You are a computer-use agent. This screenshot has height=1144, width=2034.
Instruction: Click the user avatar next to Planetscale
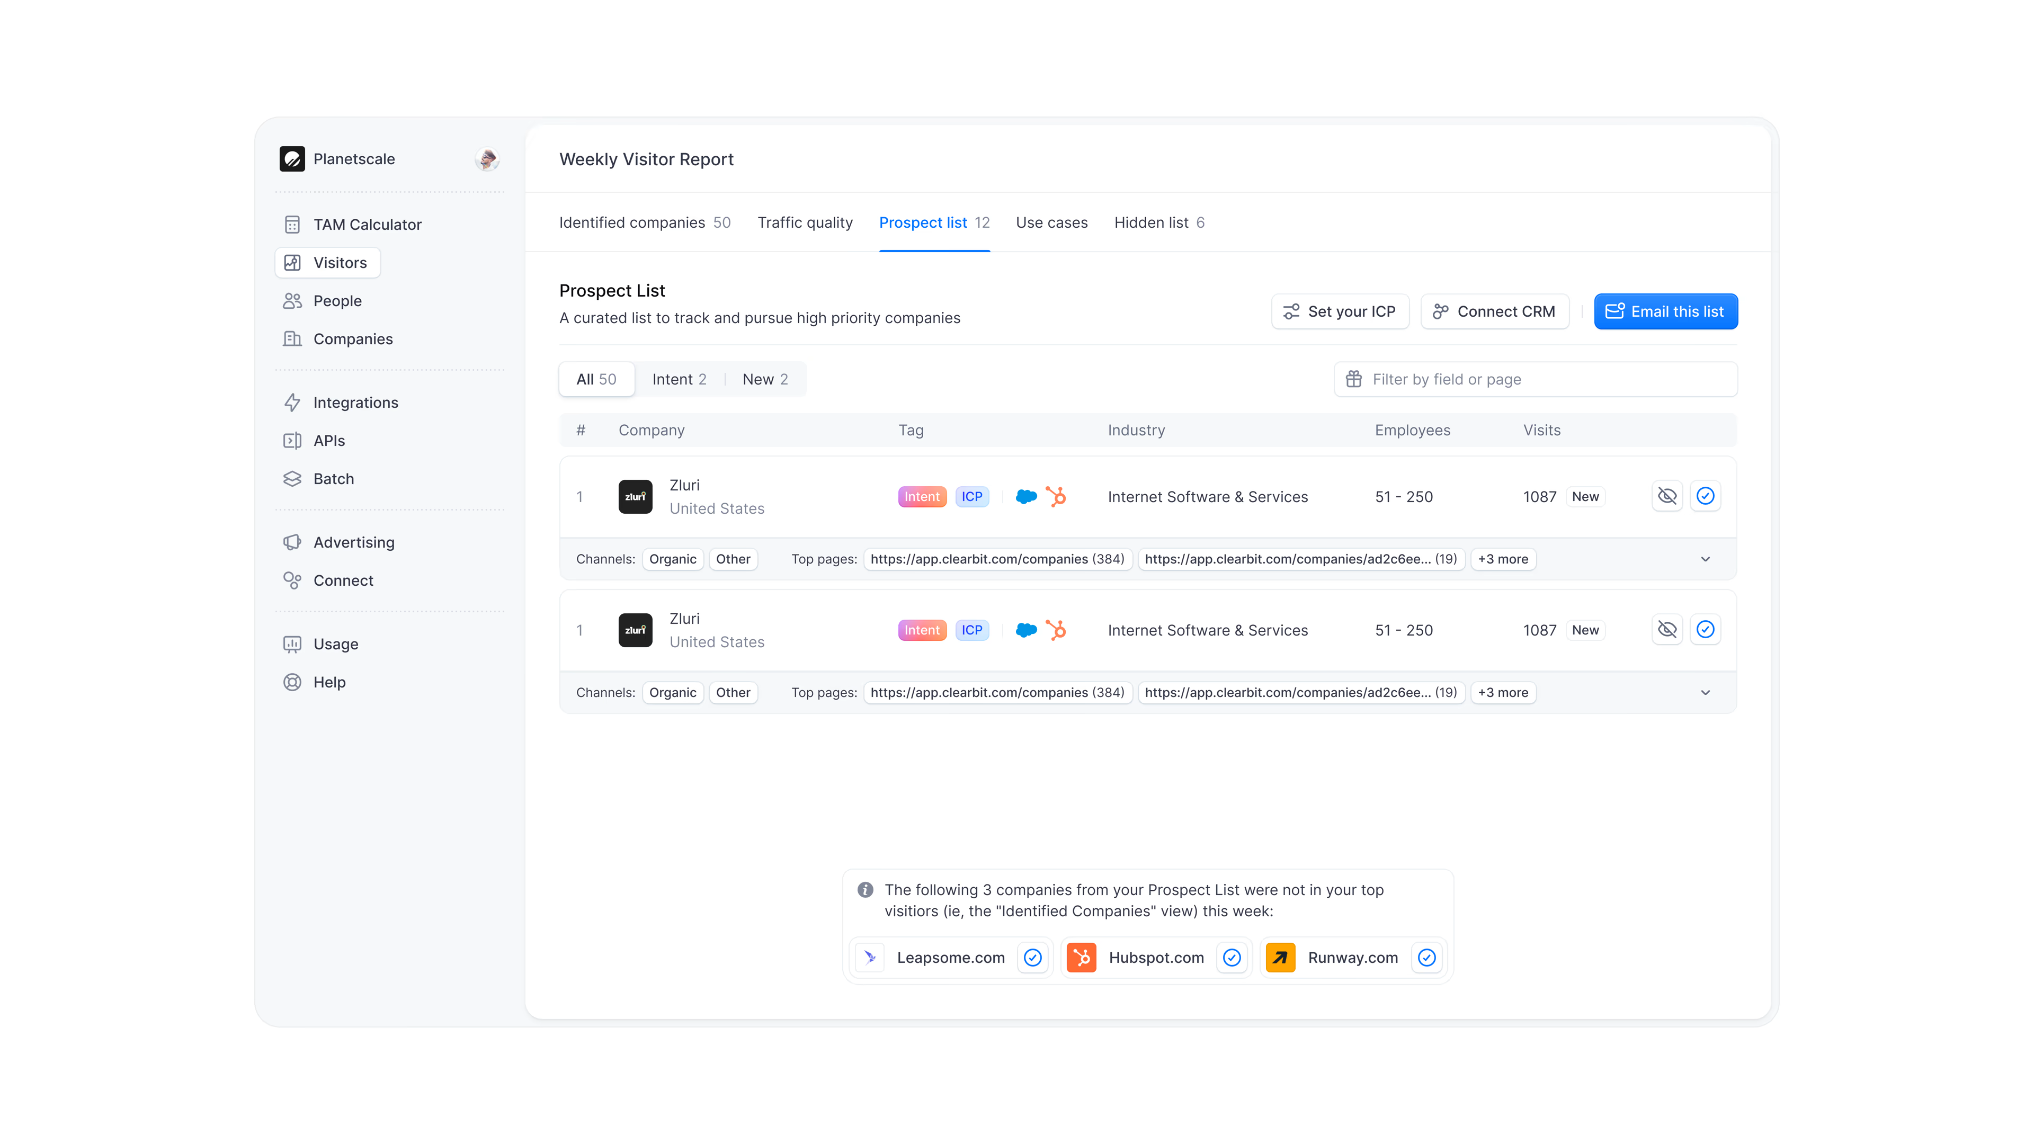[487, 159]
